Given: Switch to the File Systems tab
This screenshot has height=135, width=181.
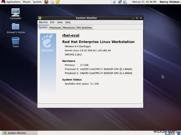Looking at the screenshot, I should click(84, 27).
